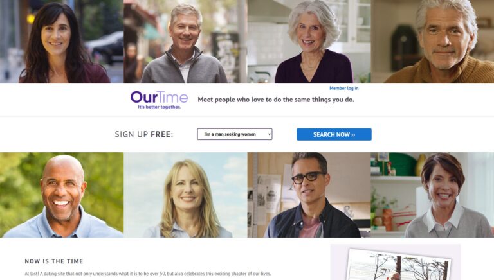Click the SIGN UP FREE label
Image resolution: width=494 pixels, height=280 pixels.
click(x=144, y=134)
